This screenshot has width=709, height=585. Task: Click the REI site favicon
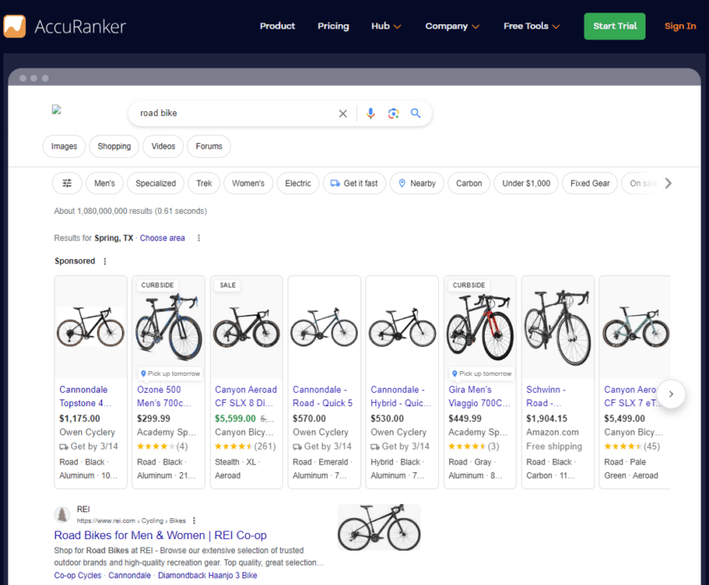63,514
